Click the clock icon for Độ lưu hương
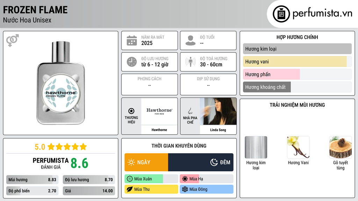The image size is (358, 201). [x=132, y=62]
